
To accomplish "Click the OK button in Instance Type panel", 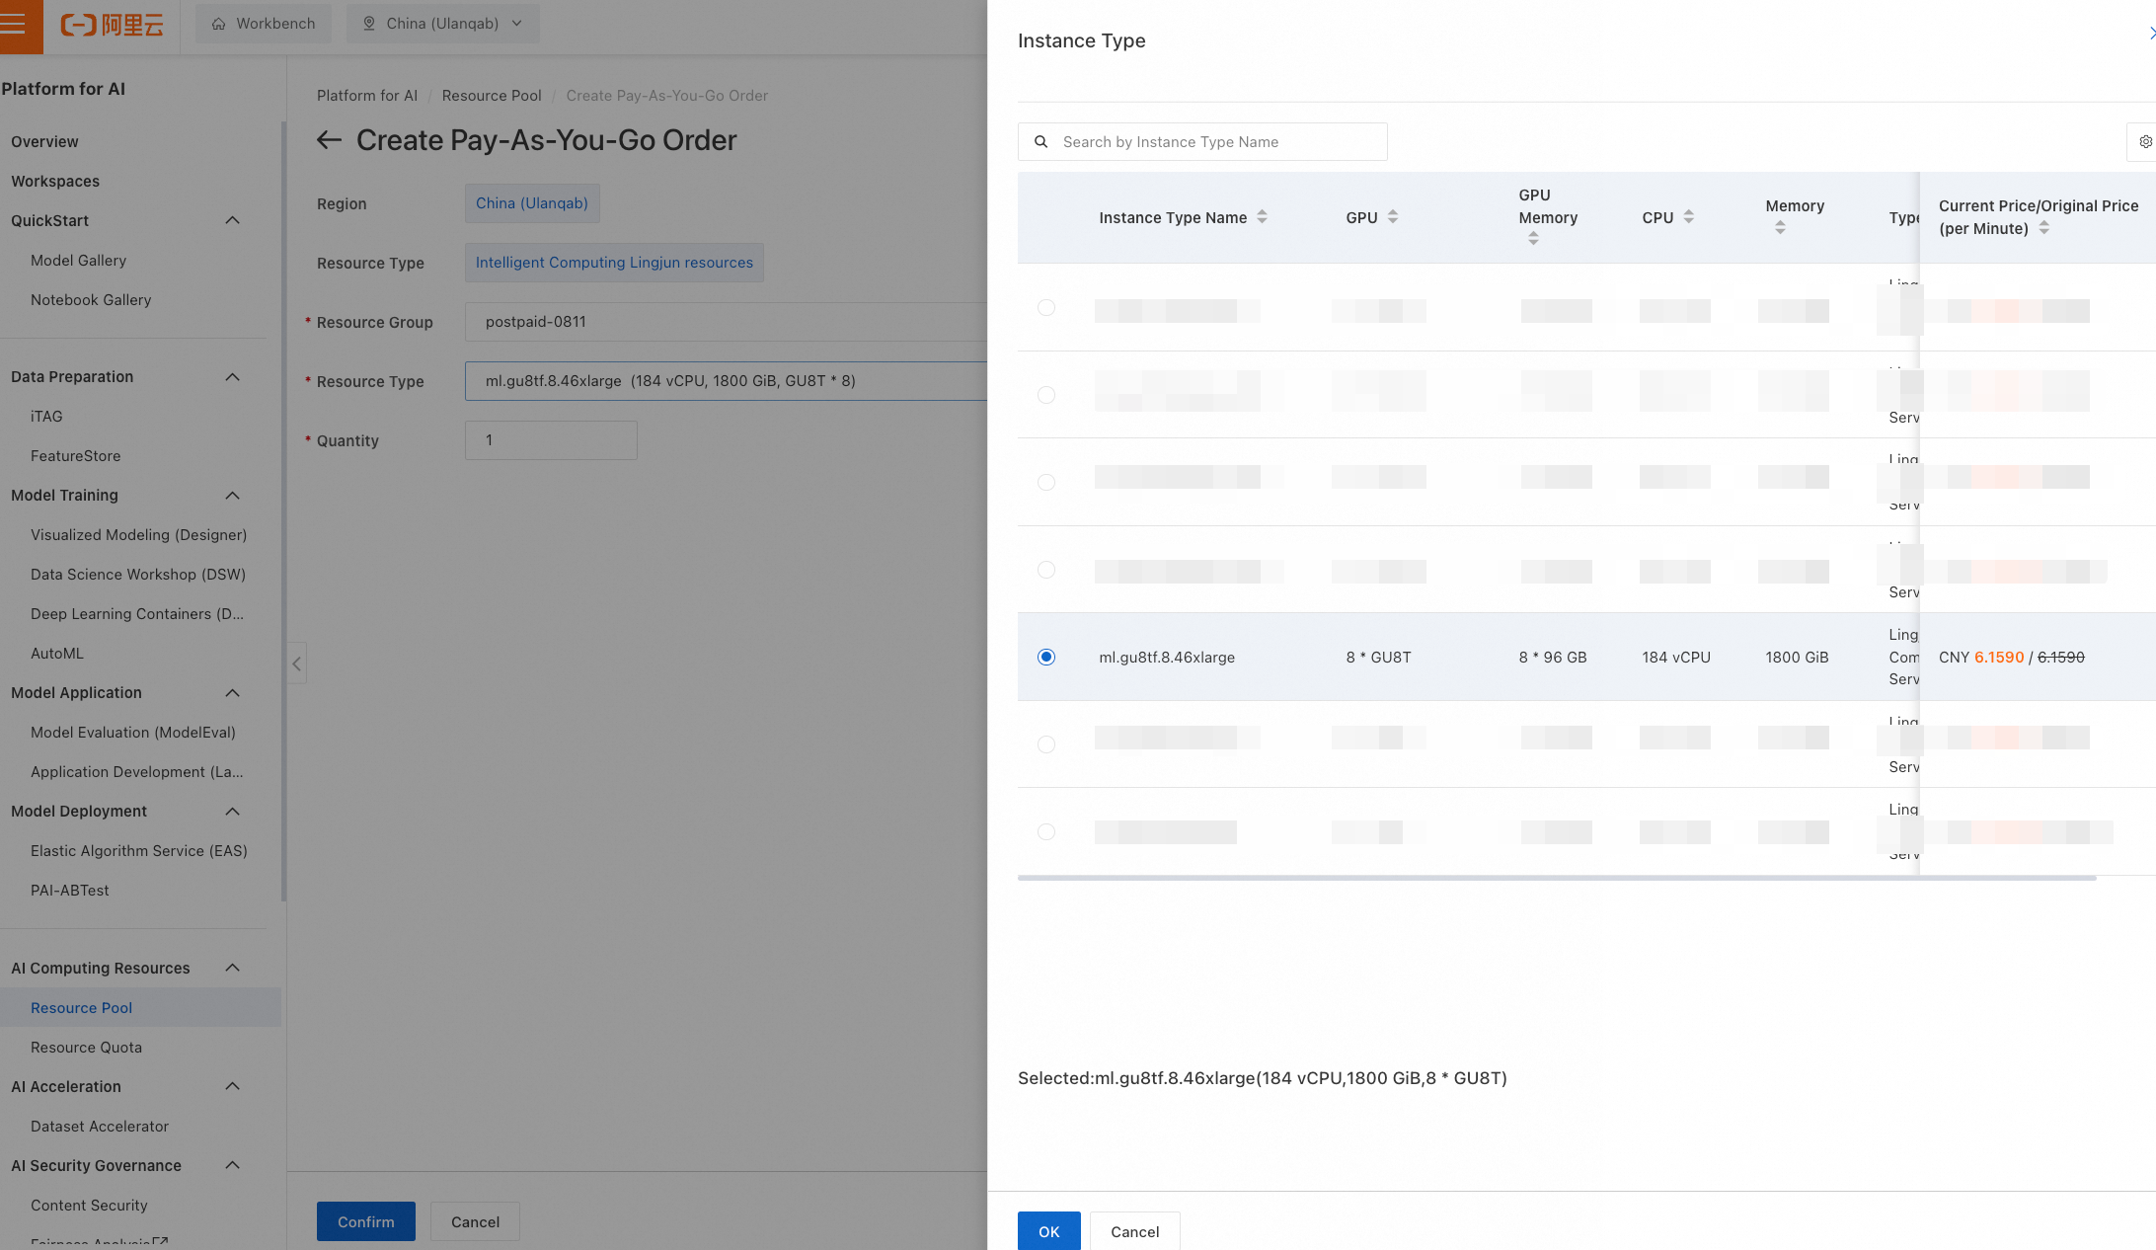I will [1048, 1231].
